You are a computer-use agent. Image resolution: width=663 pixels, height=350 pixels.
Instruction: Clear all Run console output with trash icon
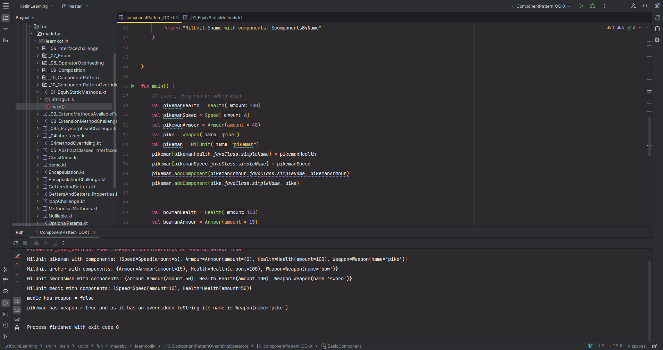(x=17, y=328)
